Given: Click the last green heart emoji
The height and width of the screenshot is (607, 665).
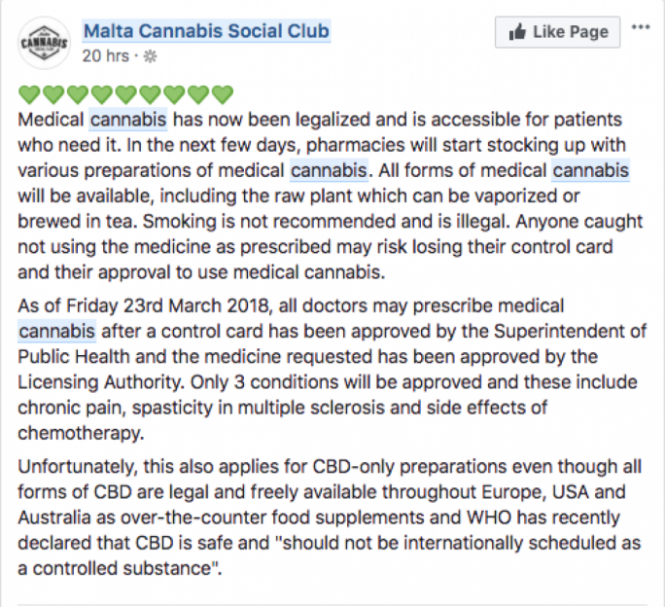Looking at the screenshot, I should (223, 94).
